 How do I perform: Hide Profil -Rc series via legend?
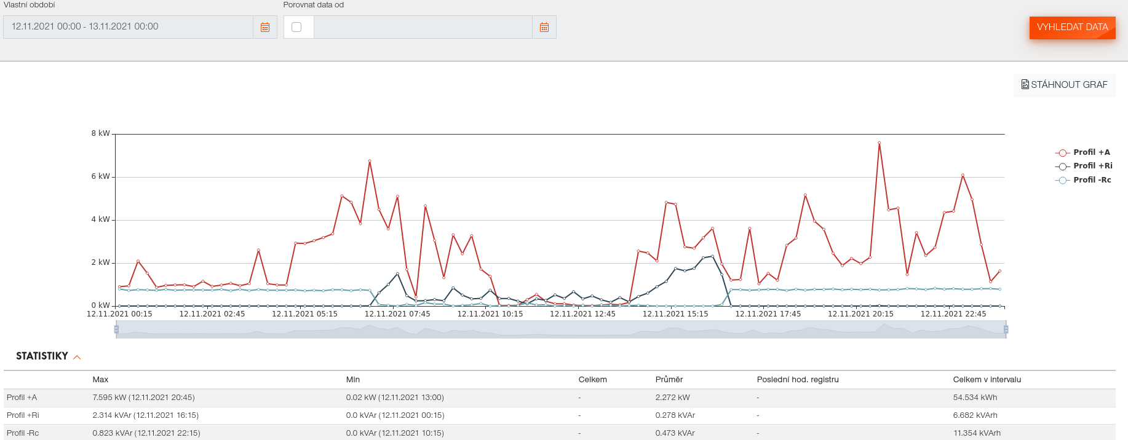tap(1092, 180)
